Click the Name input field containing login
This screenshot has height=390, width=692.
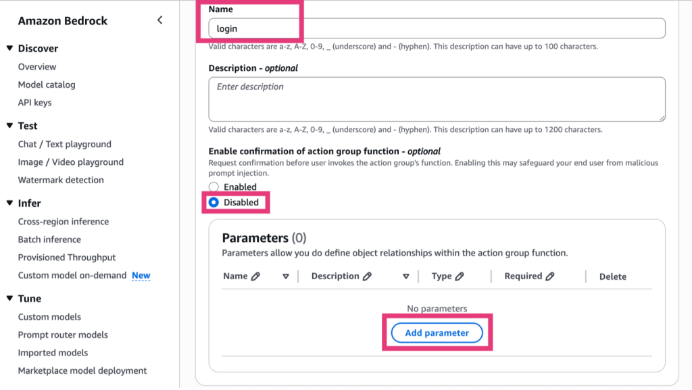coord(437,28)
